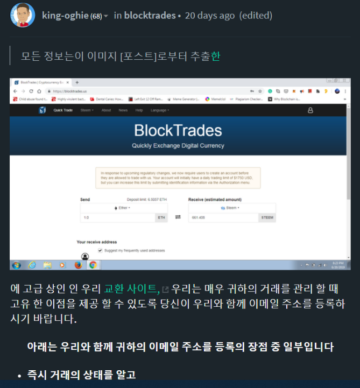Expand the Language dropdown
Screen dimensions: 360x388
160,110
